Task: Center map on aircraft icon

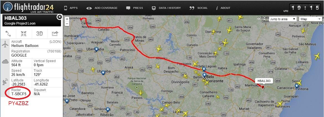Action: (24, 33)
